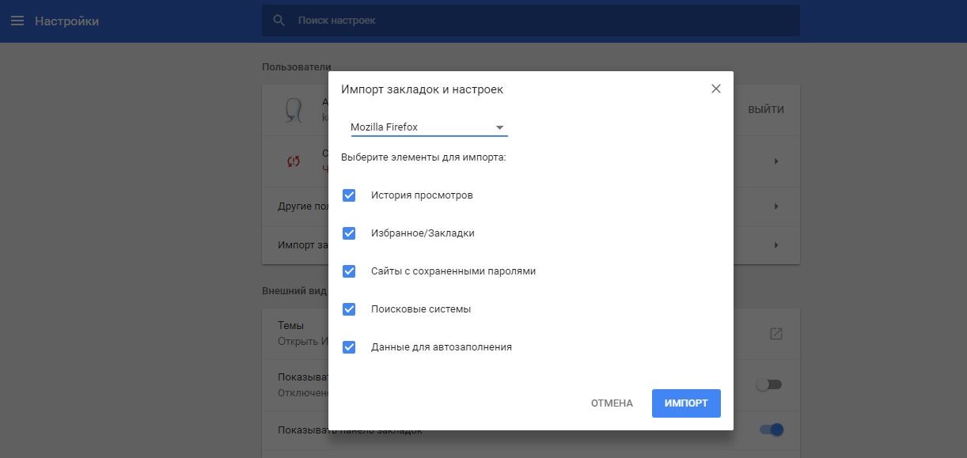The height and width of the screenshot is (458, 967).
Task: Uncheck the saved passwords sites checkbox
Action: [x=349, y=271]
